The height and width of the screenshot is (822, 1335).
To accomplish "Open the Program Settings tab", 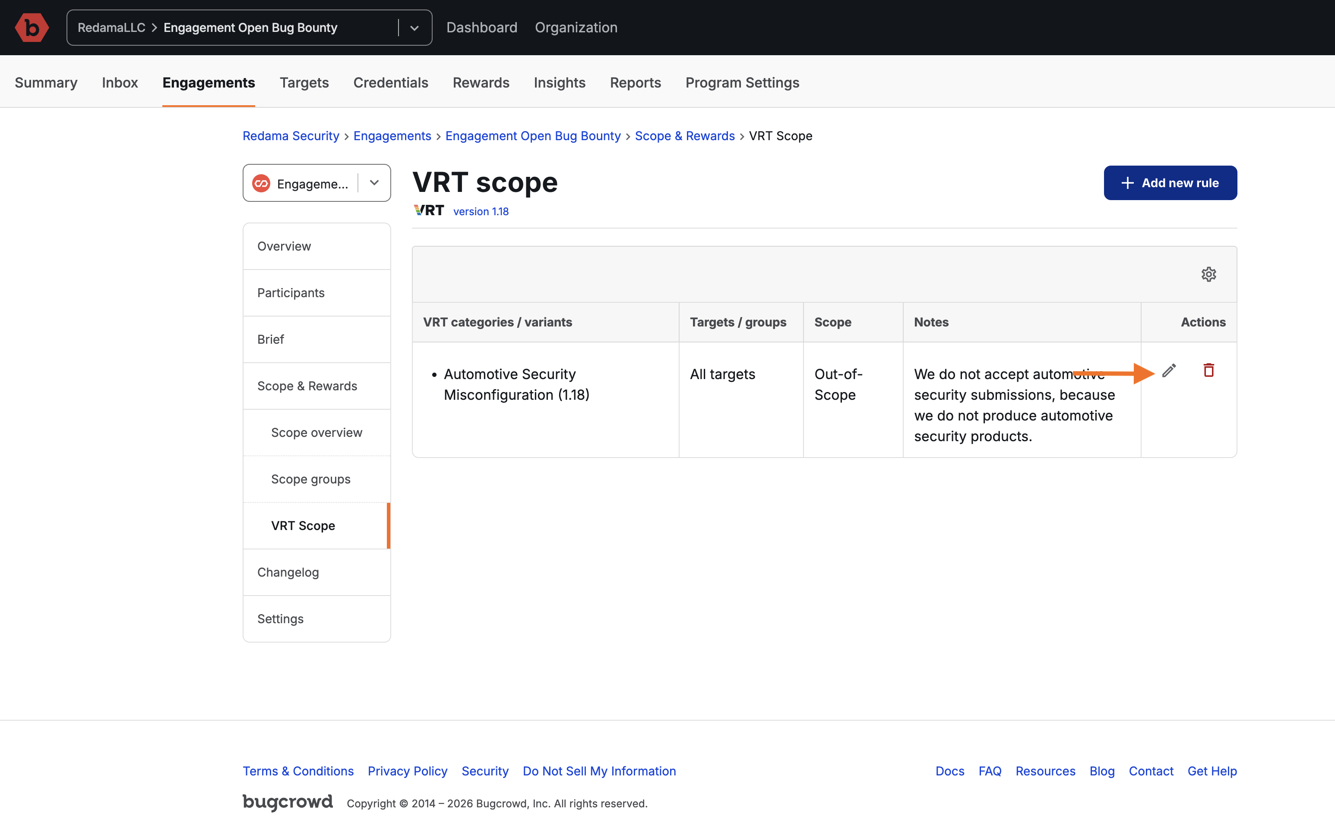I will pos(742,83).
